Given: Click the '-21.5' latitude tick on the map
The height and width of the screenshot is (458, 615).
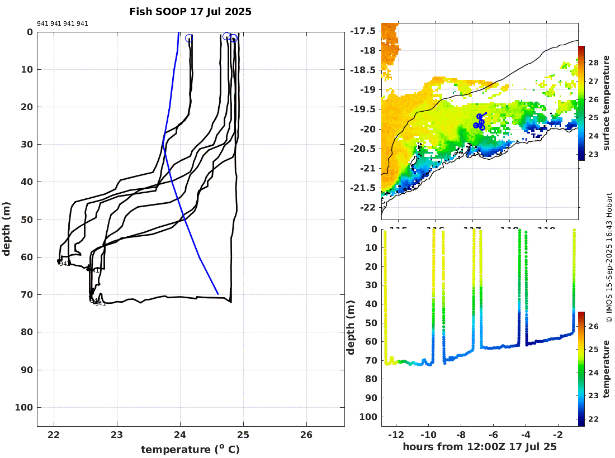Looking at the screenshot, I should coord(362,188).
